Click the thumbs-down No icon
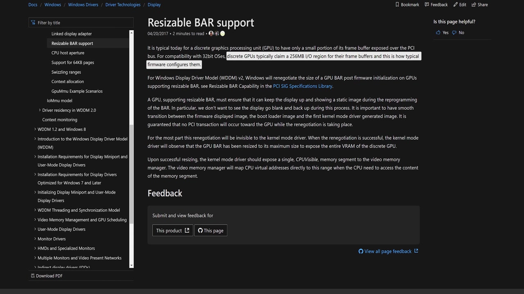The width and height of the screenshot is (524, 294). (x=454, y=33)
